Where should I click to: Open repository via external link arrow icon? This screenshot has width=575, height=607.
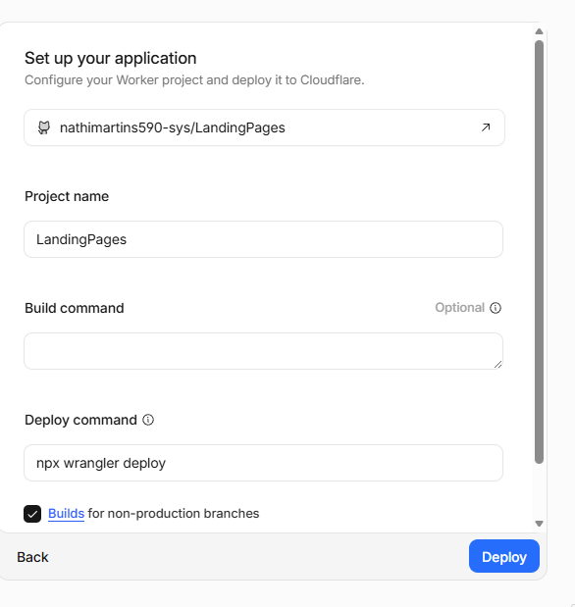point(486,127)
